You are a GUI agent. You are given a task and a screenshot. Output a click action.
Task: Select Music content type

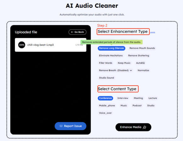(x=124, y=106)
